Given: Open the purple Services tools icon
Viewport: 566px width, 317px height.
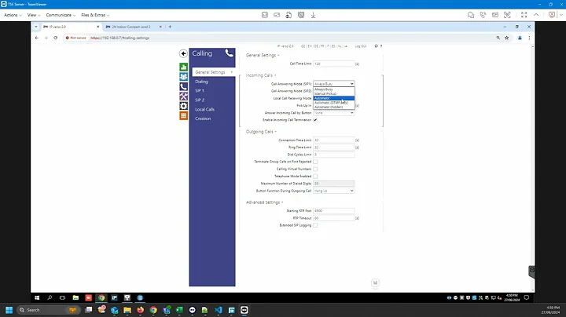Looking at the screenshot, I should [x=183, y=97].
